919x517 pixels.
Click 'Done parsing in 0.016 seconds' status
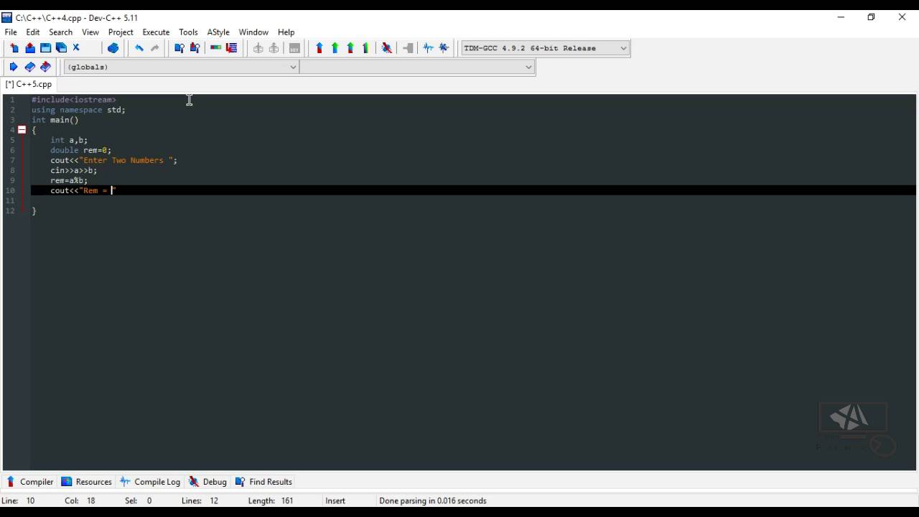[433, 500]
